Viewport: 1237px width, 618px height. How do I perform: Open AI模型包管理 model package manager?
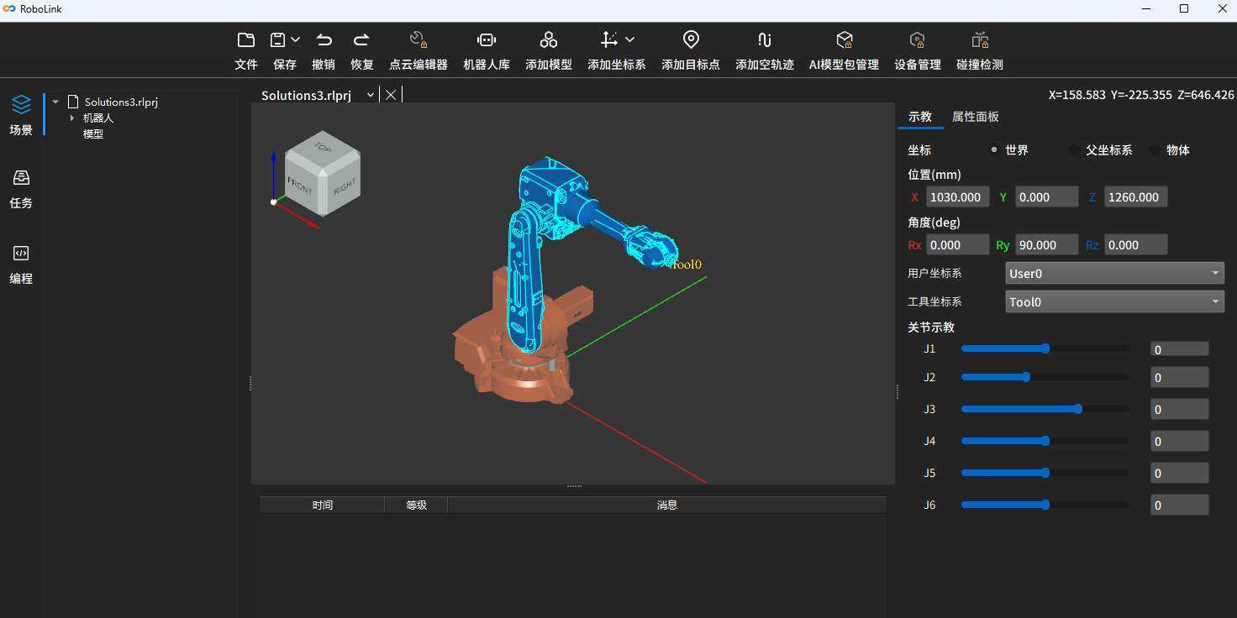844,50
